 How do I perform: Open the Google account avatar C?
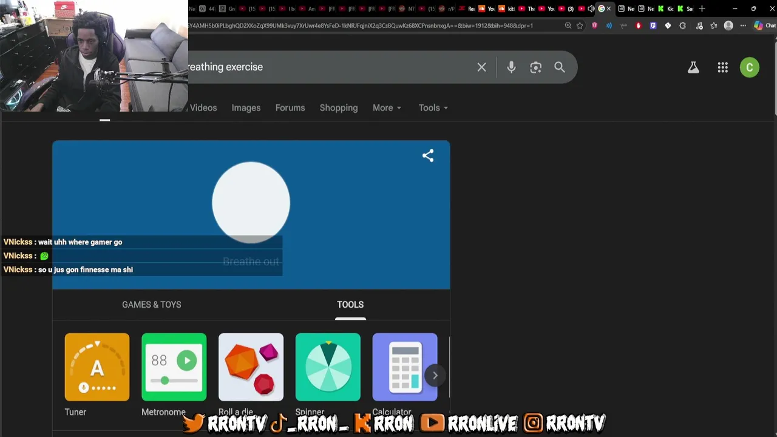point(750,67)
